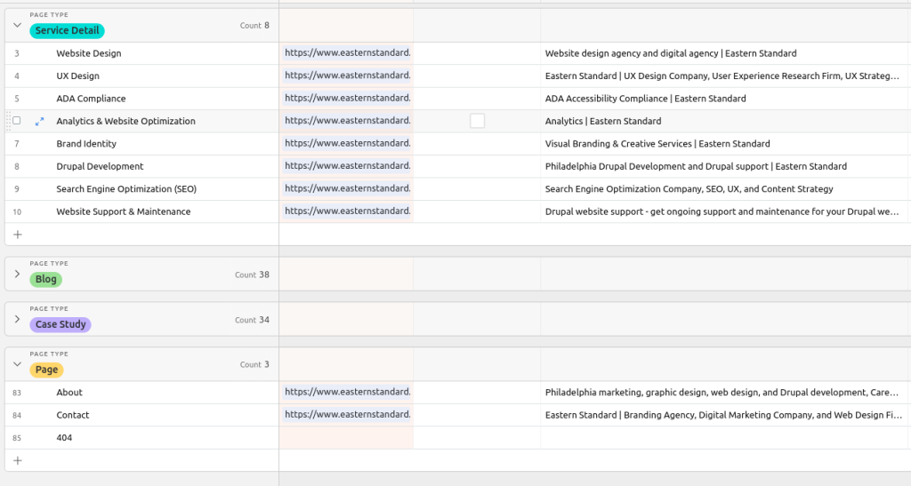The image size is (911, 486).
Task: Open the UX Design row URL
Action: 348,76
